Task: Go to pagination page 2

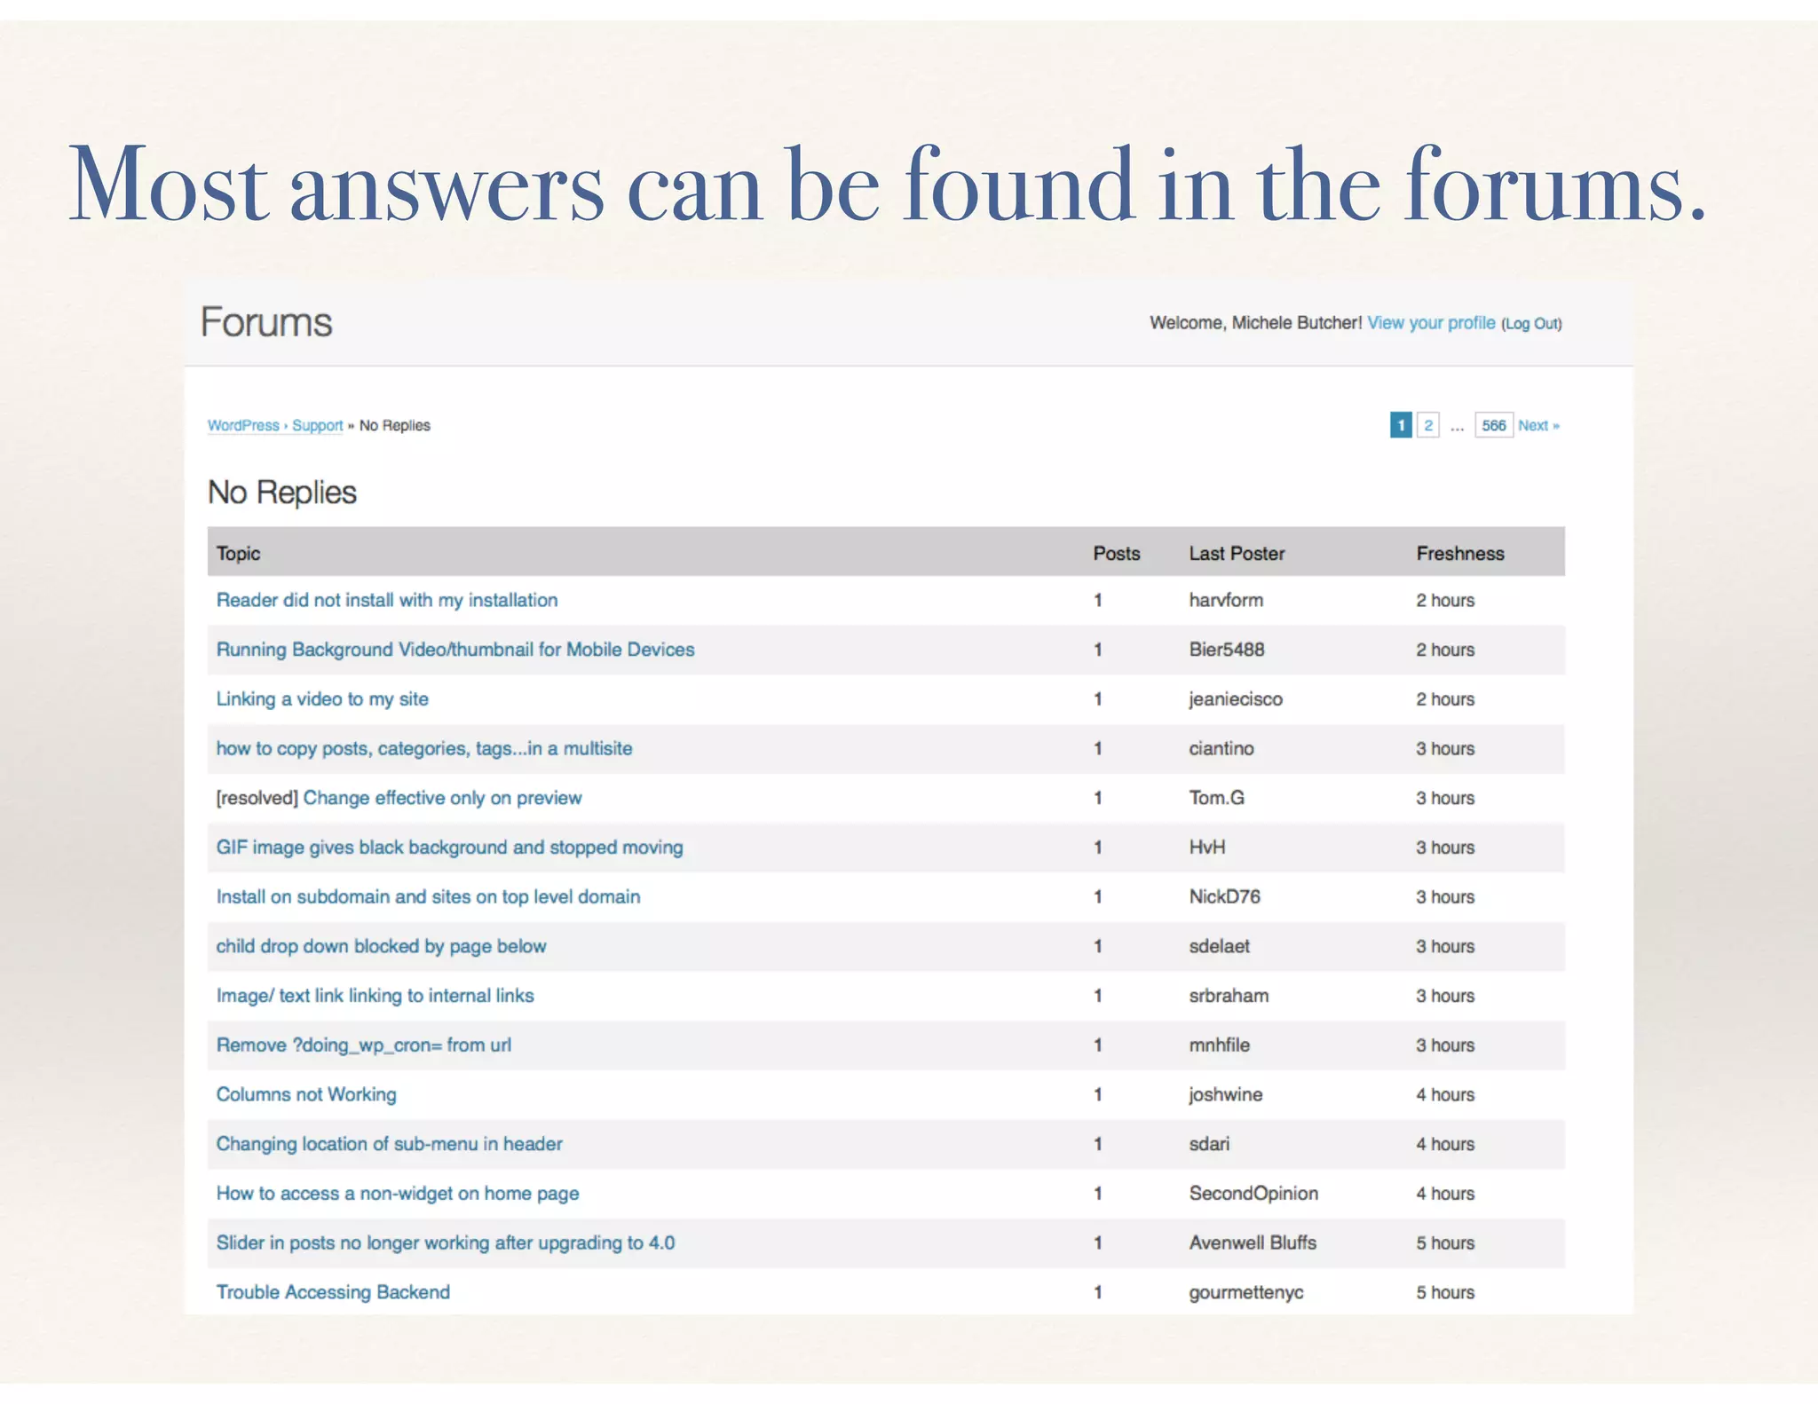Action: coord(1428,425)
